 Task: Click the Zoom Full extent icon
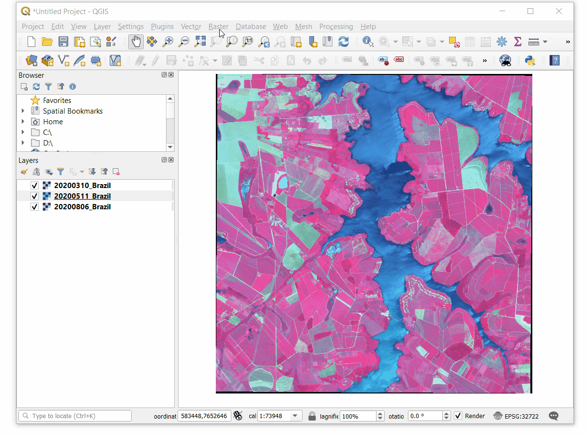200,42
